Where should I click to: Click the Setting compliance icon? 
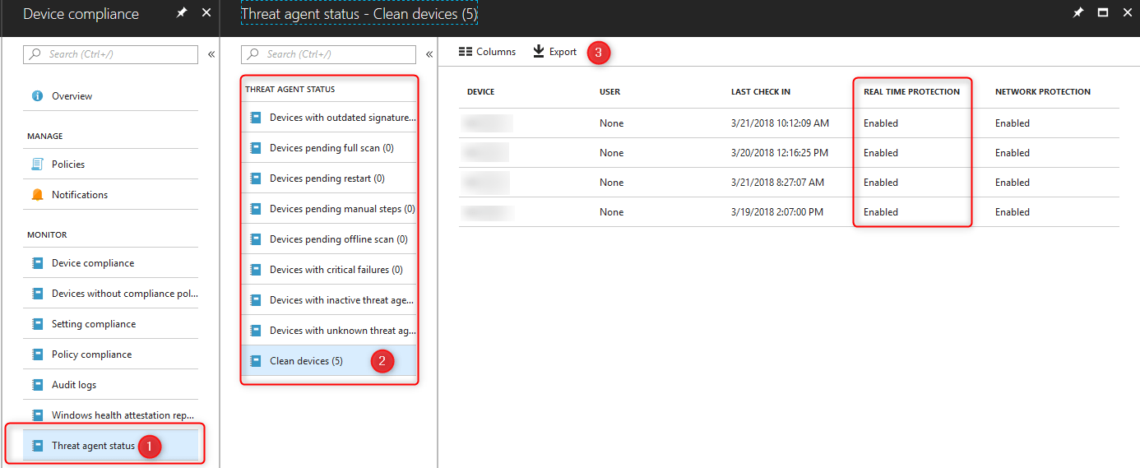pos(37,324)
